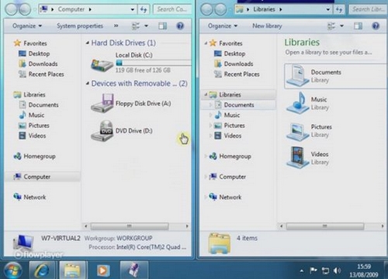Image resolution: width=388 pixels, height=279 pixels.
Task: Open Action Center flag in system tray
Action: [314, 270]
